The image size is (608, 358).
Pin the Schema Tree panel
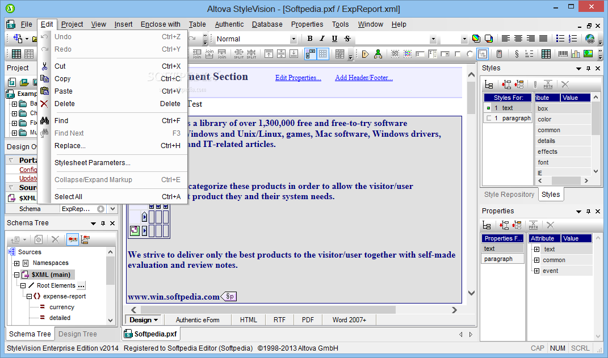pyautogui.click(x=103, y=223)
